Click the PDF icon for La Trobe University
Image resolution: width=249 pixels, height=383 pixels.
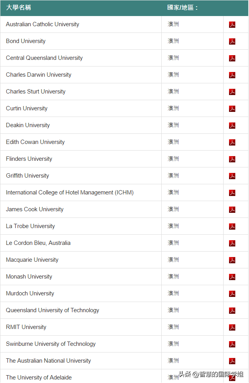coord(232,227)
